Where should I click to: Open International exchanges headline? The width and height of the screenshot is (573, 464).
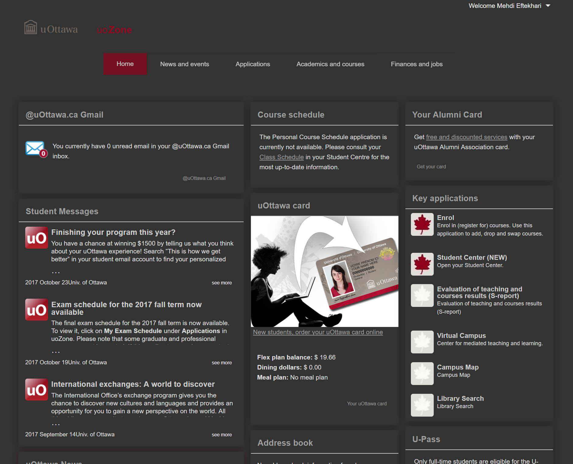point(133,384)
